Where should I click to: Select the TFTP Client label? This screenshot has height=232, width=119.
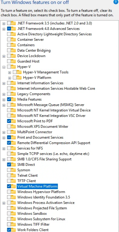click(27, 181)
